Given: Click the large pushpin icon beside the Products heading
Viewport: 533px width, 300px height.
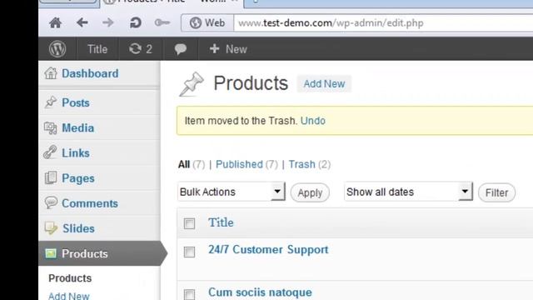Looking at the screenshot, I should coord(192,84).
